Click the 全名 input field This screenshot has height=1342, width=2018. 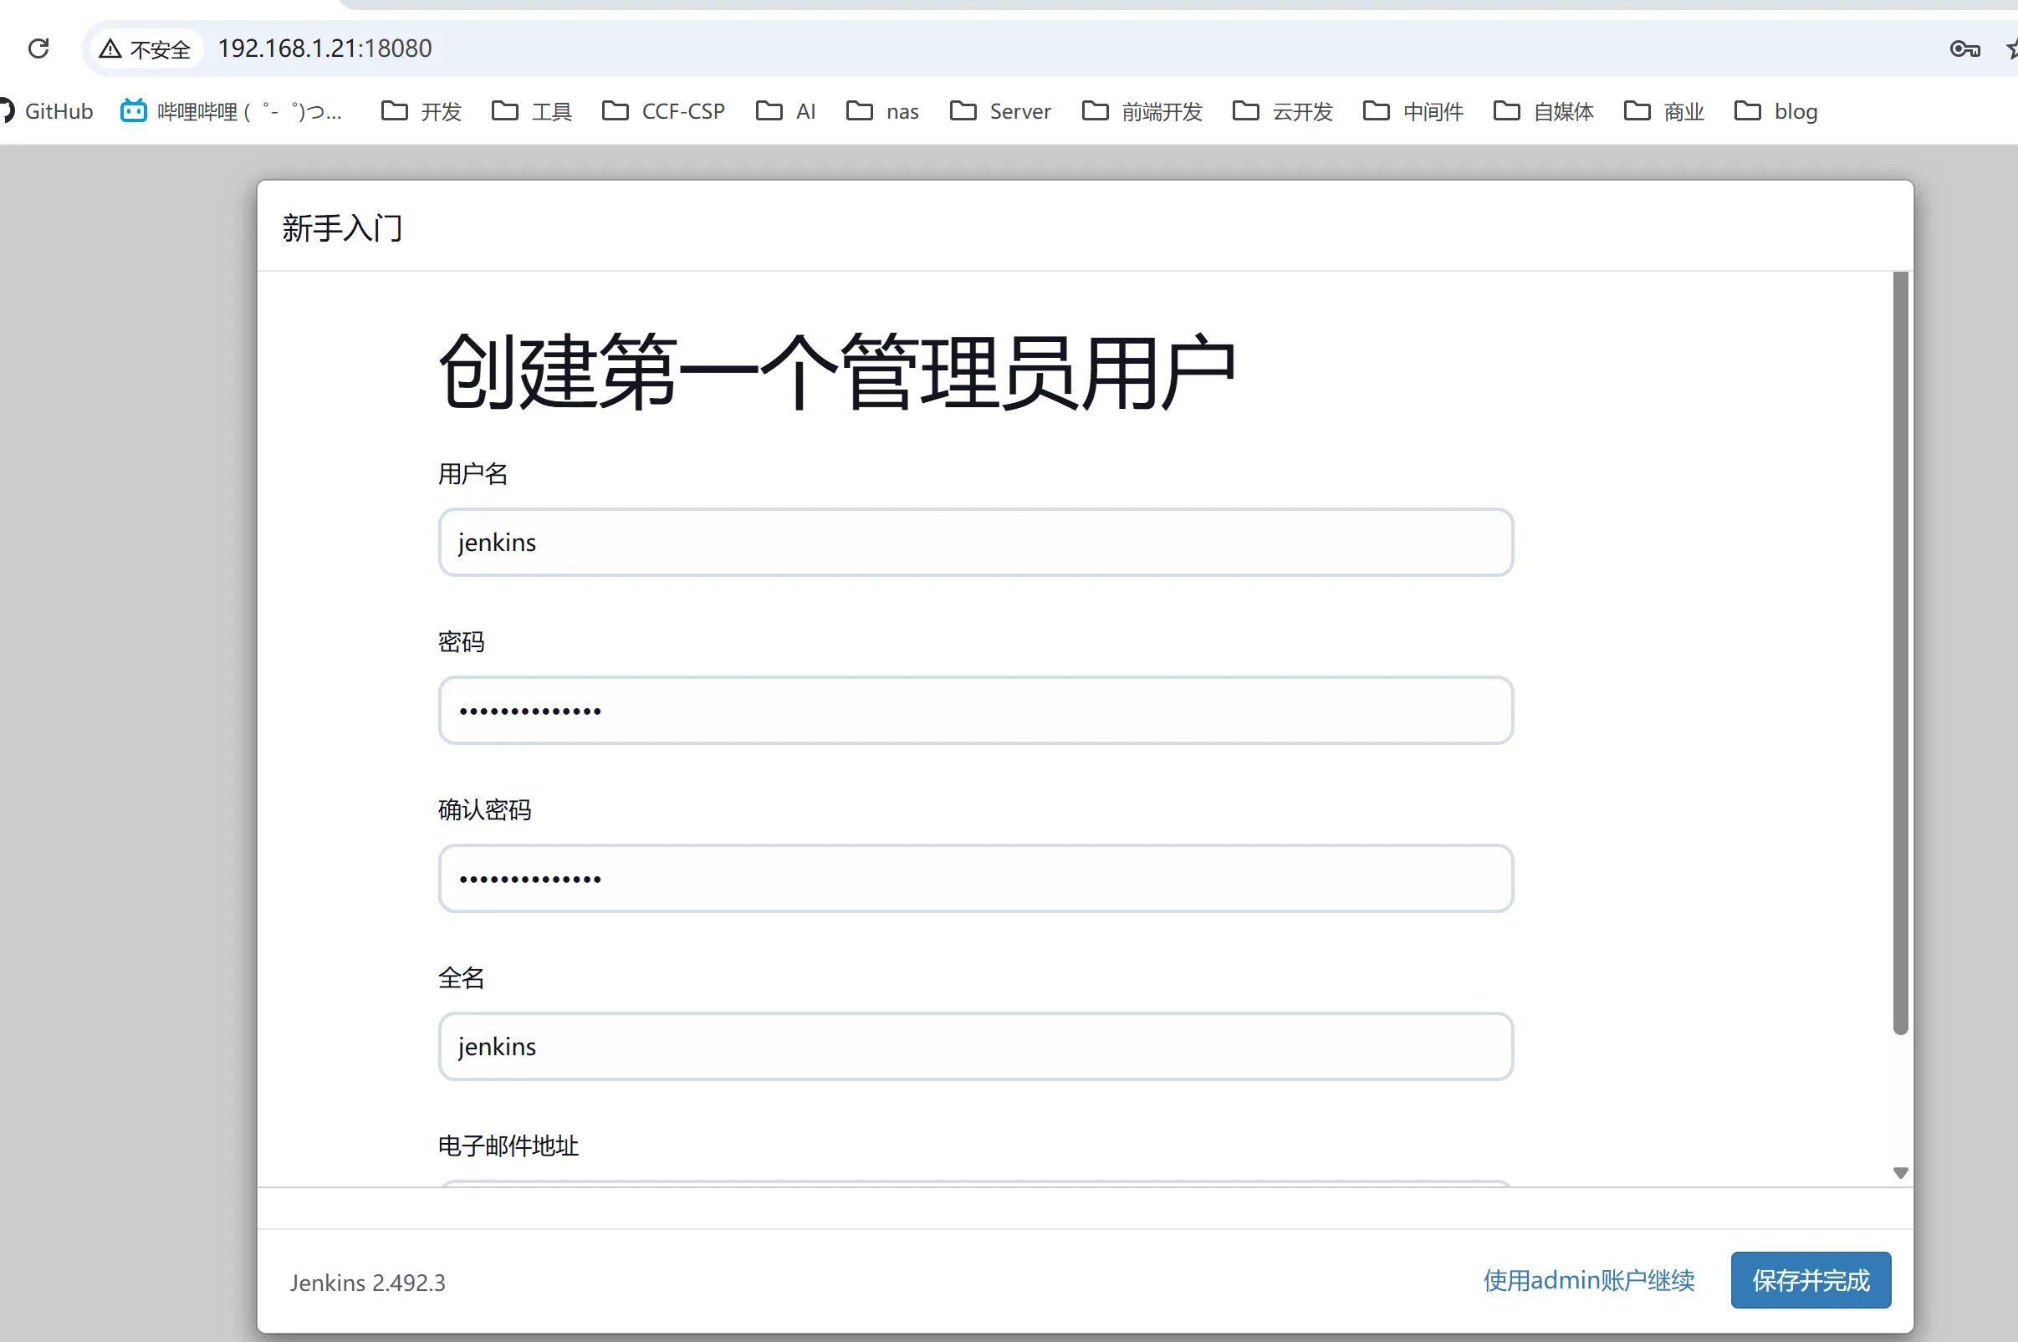974,1045
